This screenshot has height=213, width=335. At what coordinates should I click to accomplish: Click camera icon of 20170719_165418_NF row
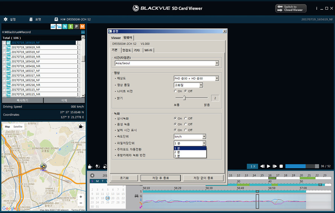tap(9, 61)
